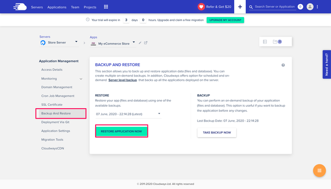The height and width of the screenshot is (189, 331).
Task: Select Monitoring in sidebar
Action: 49,78
